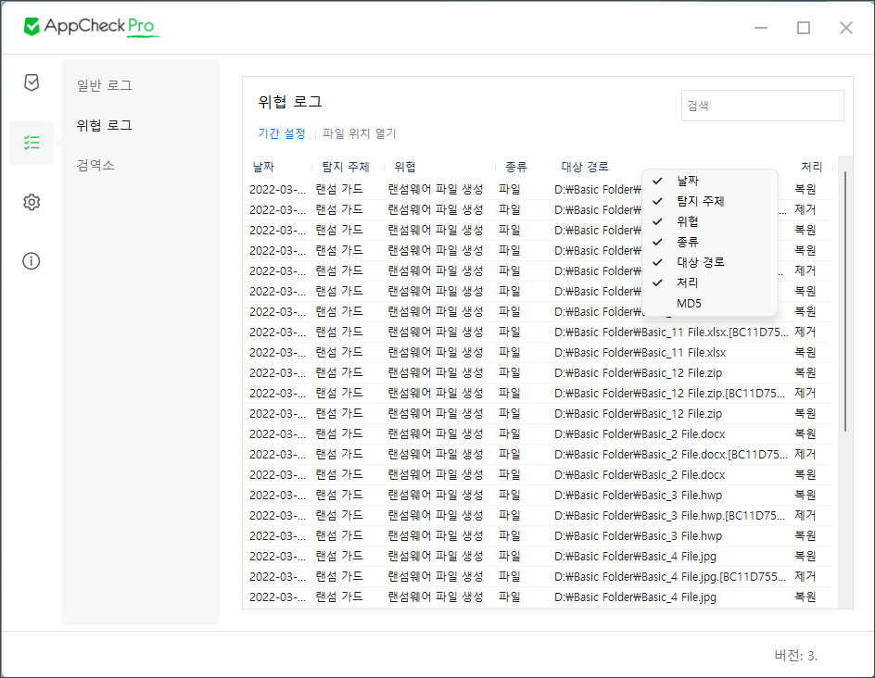The height and width of the screenshot is (678, 875).
Task: Click the 파일 위치 열기 link
Action: click(359, 133)
